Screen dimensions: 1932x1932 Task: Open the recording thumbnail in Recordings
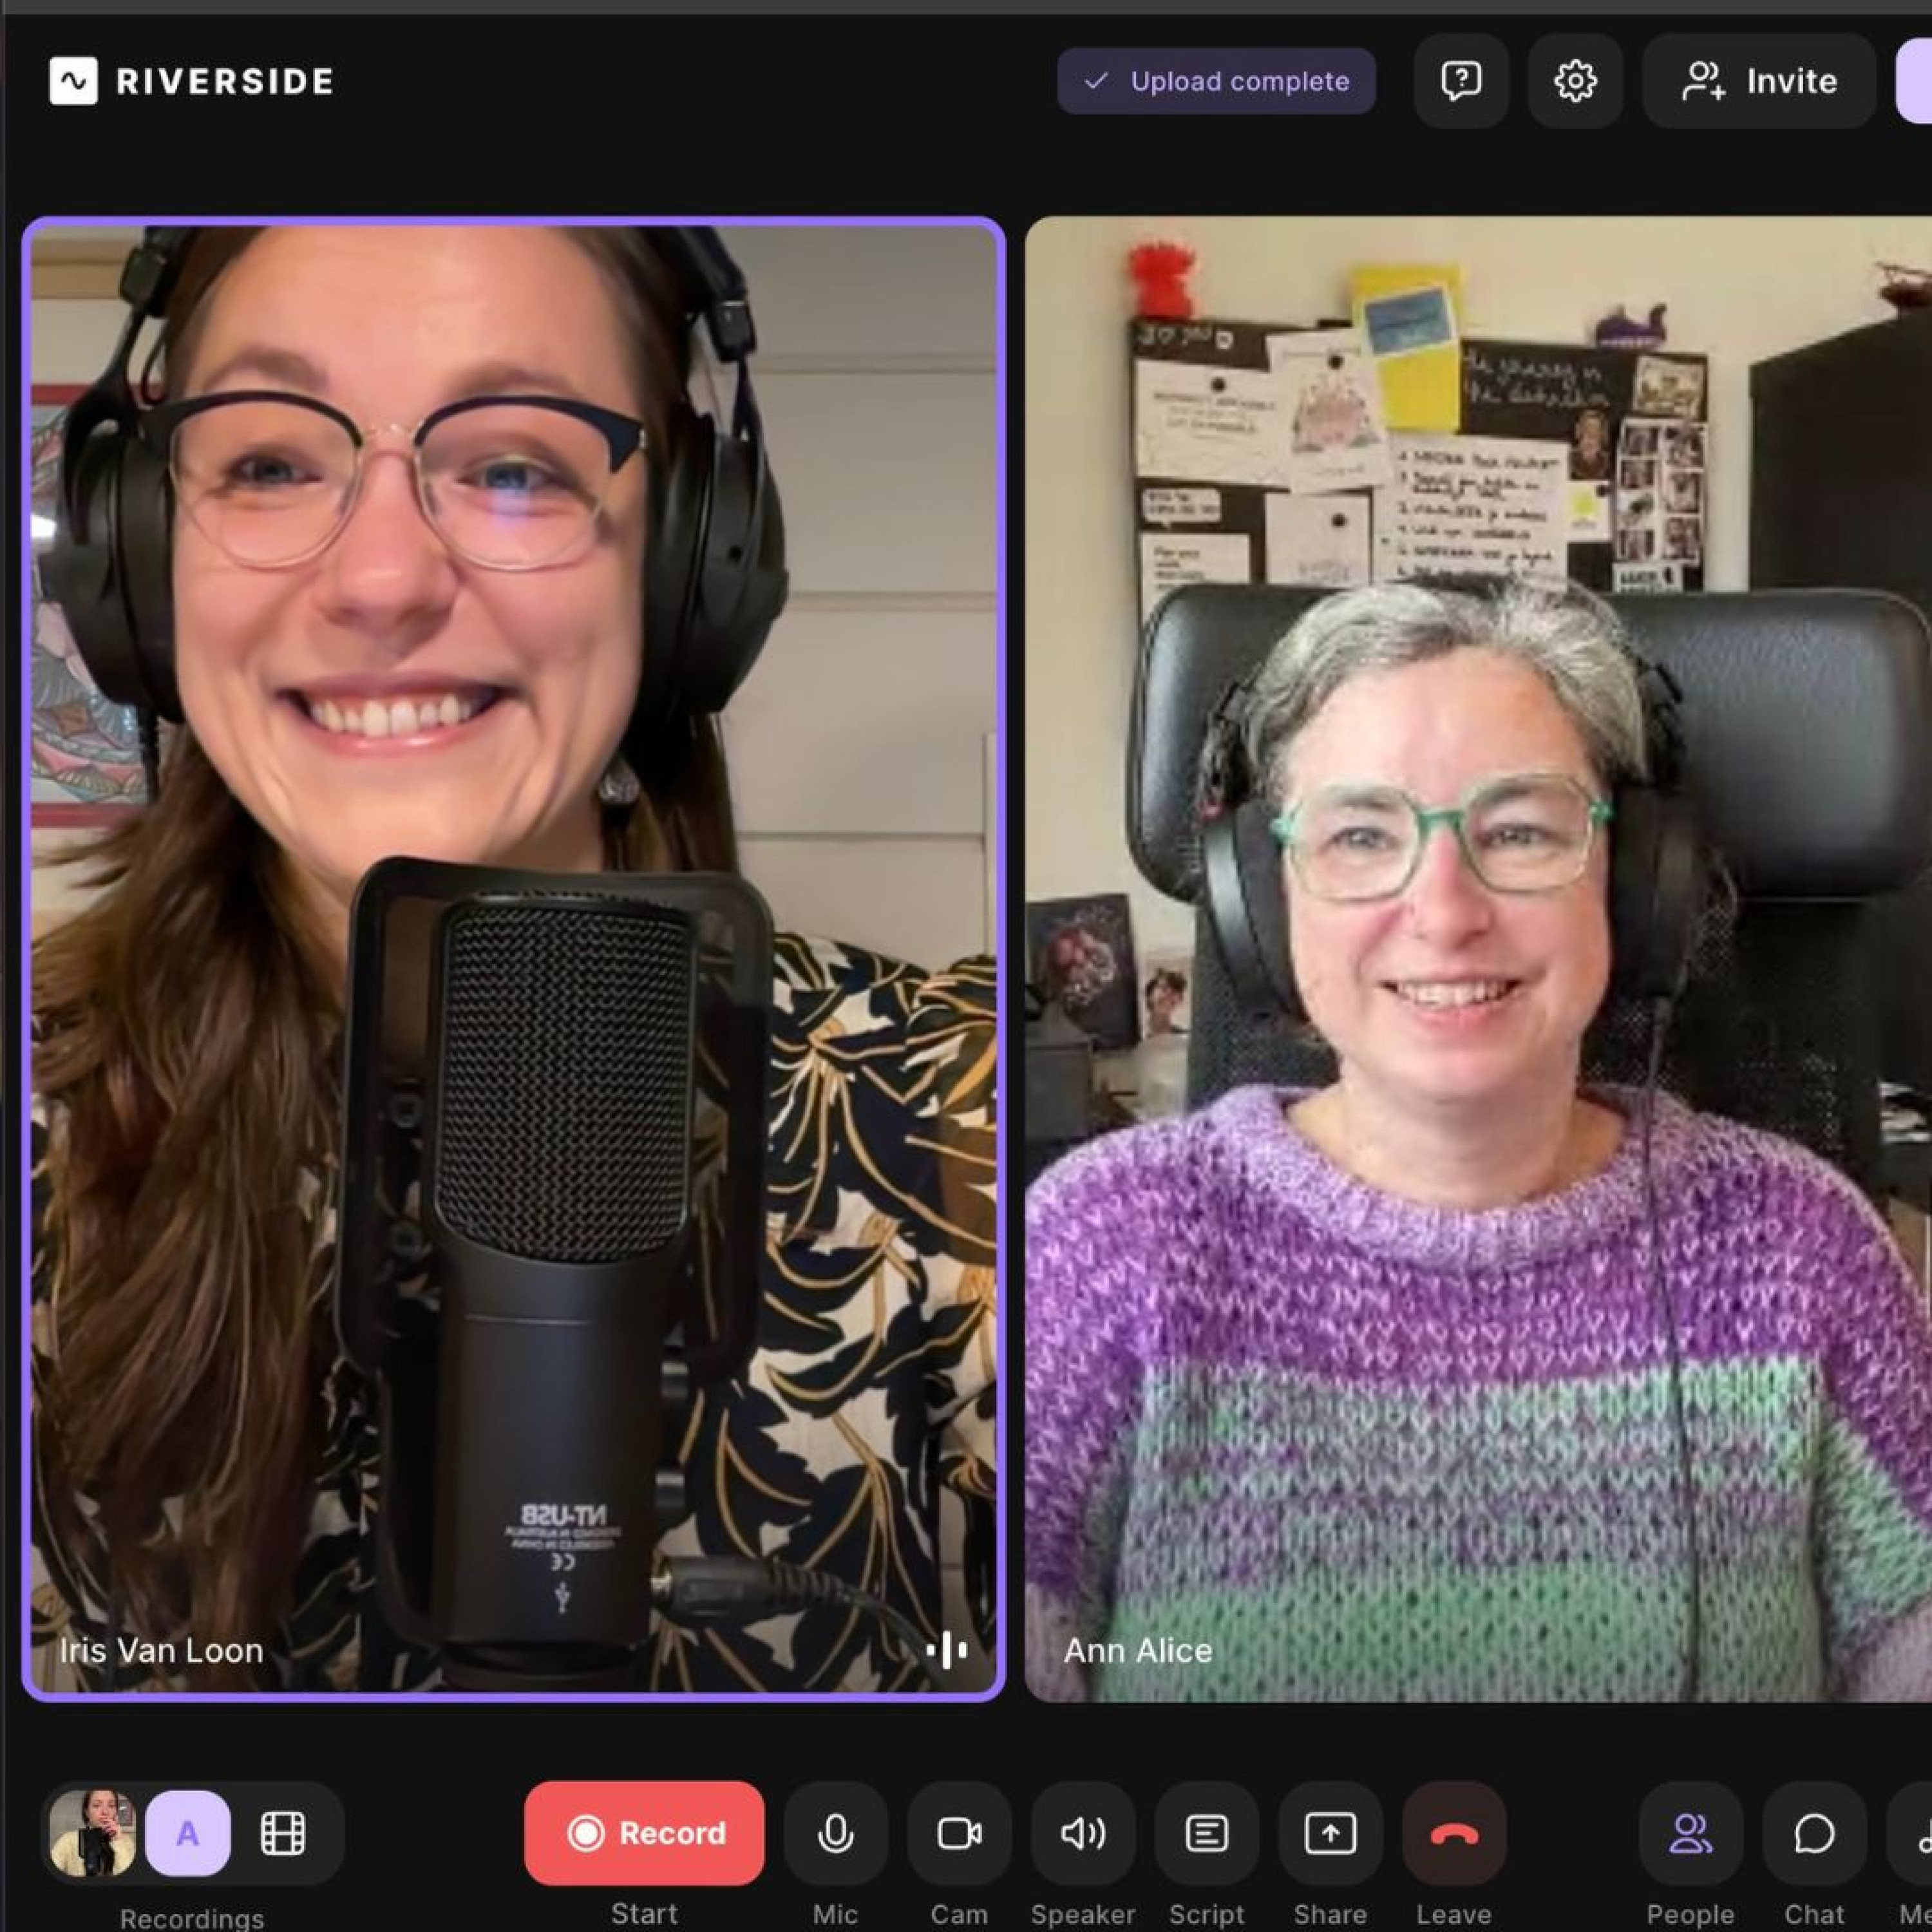click(x=92, y=1833)
